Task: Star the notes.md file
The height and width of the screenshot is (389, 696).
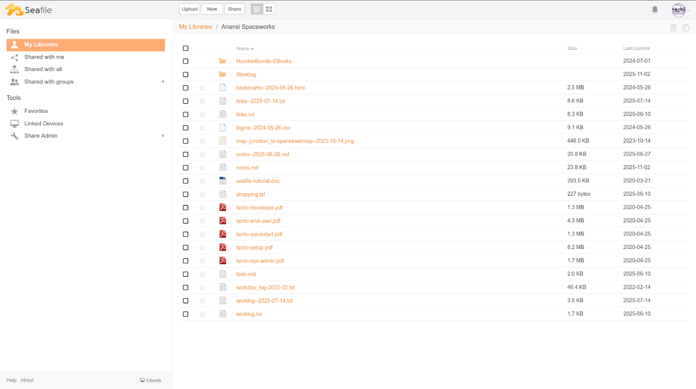Action: click(x=202, y=168)
